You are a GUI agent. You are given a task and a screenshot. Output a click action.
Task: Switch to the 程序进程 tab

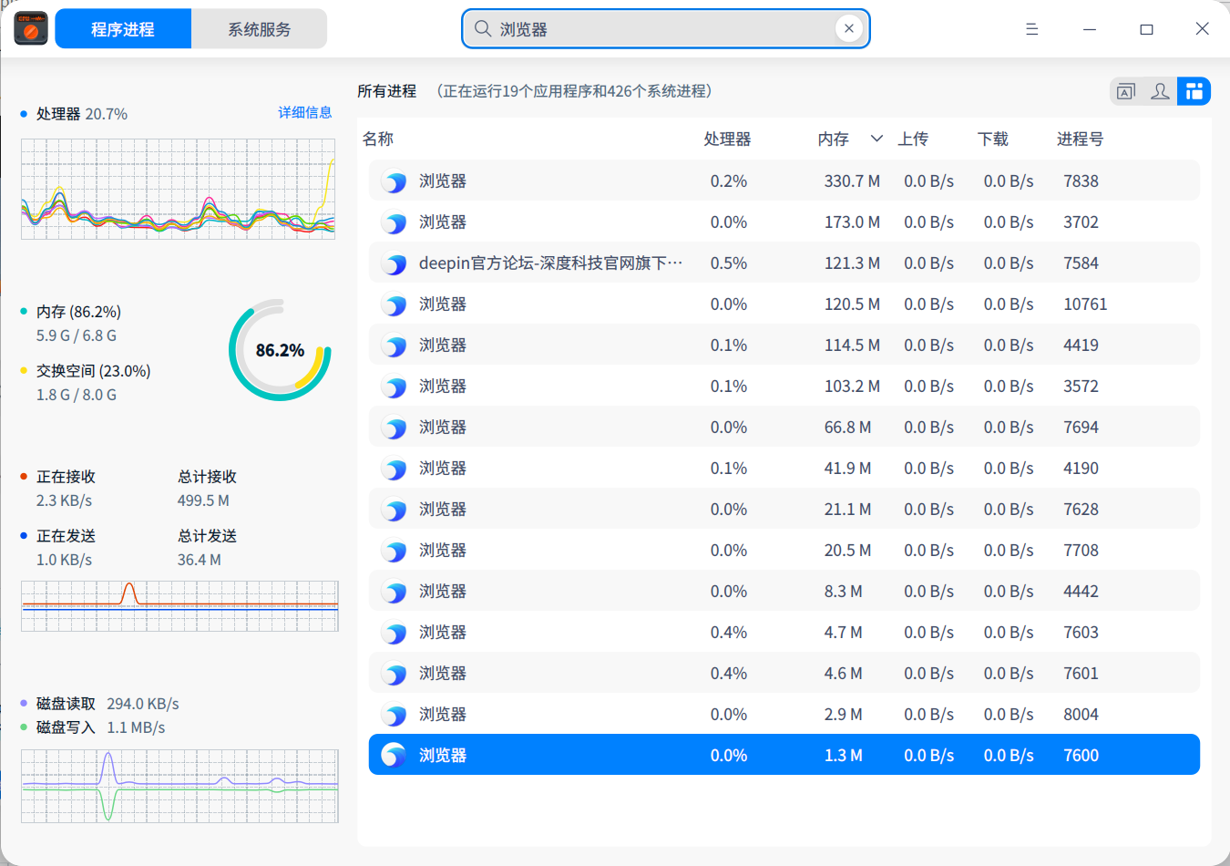click(123, 28)
